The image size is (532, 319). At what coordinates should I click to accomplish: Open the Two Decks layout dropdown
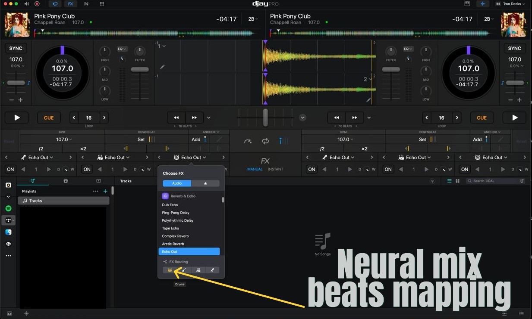(x=511, y=4)
